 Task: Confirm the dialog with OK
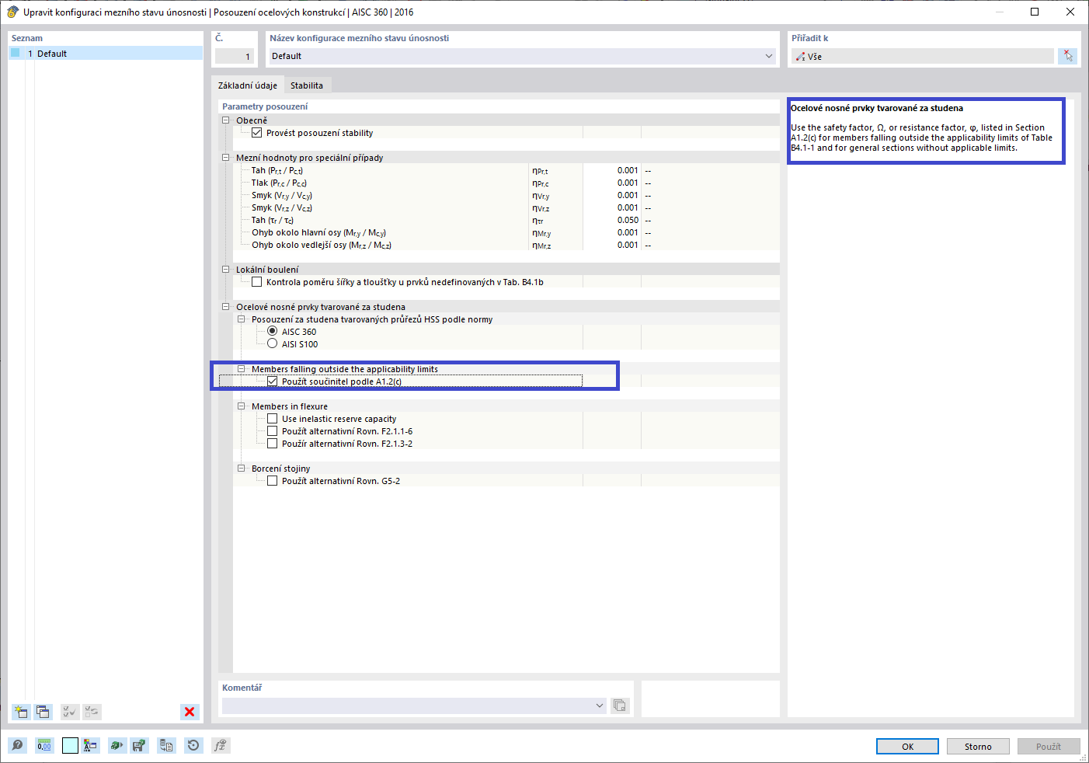coord(908,746)
